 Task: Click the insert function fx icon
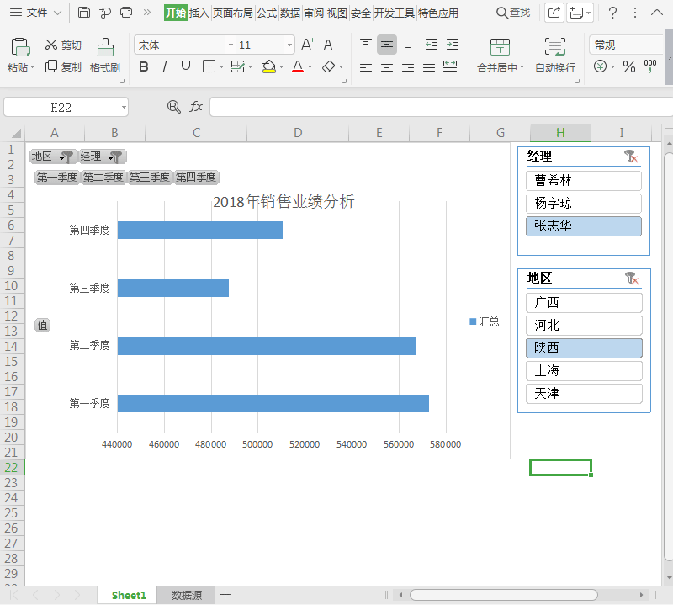[x=196, y=107]
